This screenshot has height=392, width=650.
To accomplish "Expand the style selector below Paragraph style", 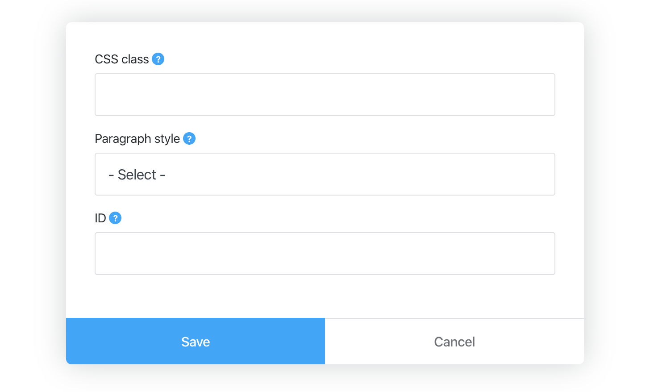I will tap(325, 174).
